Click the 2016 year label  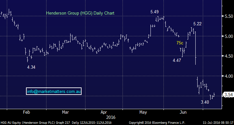111,118
